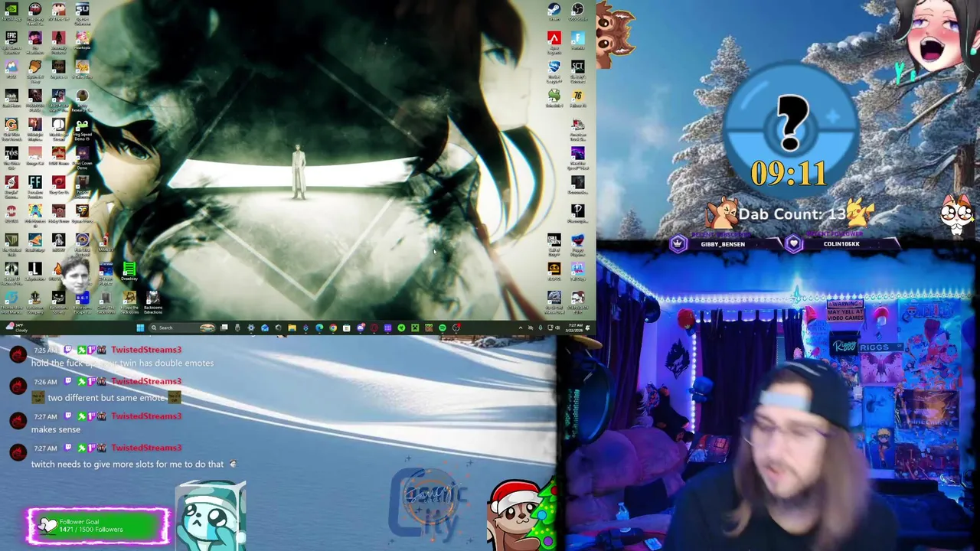Select the Poppy Playtime desktop shortcut
980x551 pixels.
pos(577,243)
